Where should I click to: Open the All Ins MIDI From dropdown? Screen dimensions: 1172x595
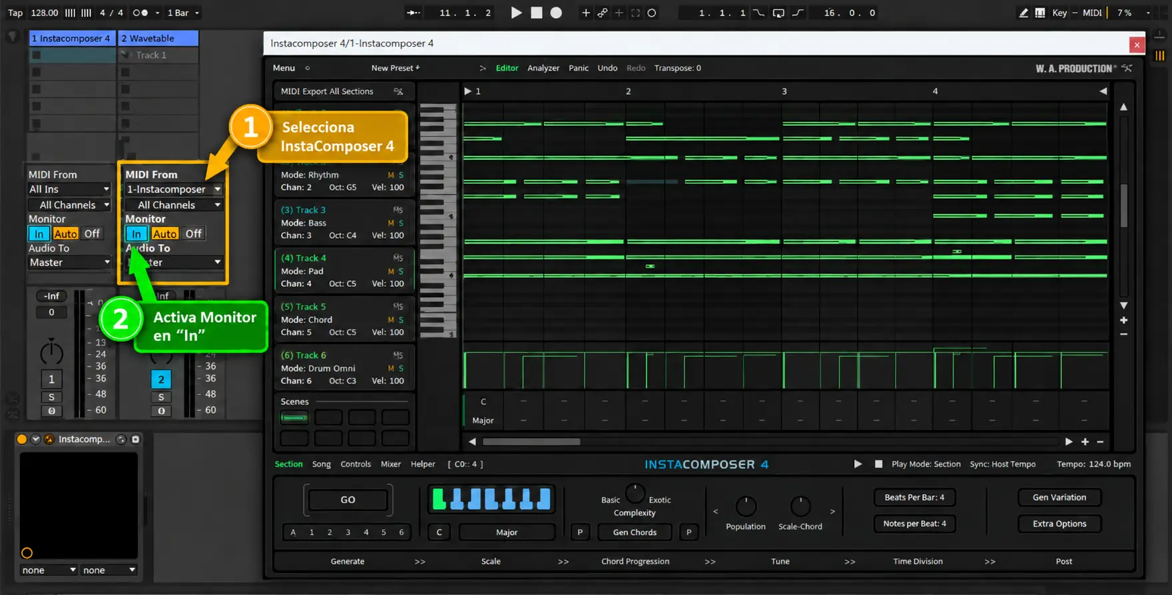click(69, 189)
